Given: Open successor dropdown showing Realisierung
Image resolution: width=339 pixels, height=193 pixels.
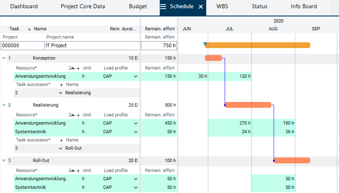Looking at the screenshot, I should click(x=61, y=93).
